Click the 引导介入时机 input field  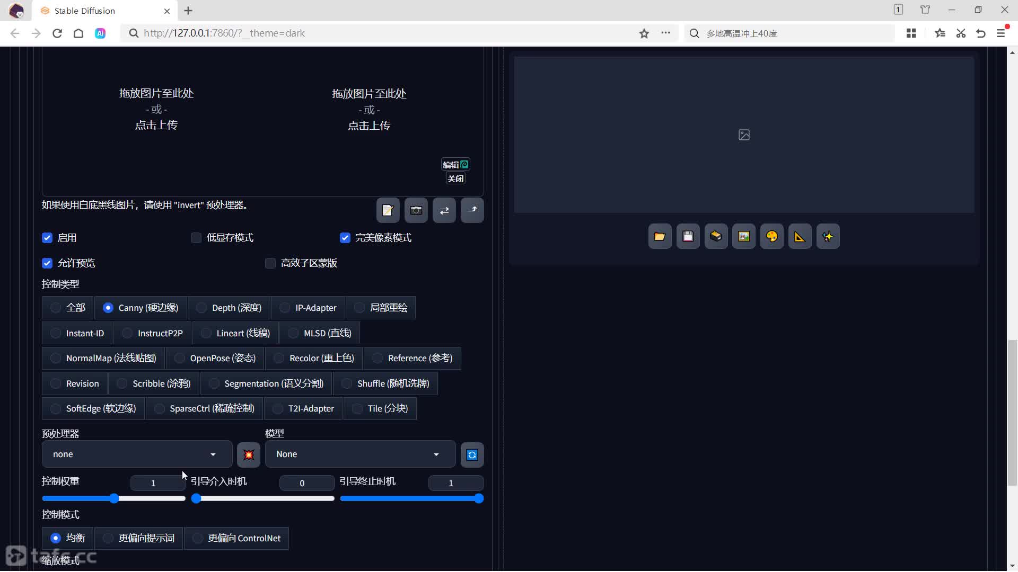tap(302, 482)
